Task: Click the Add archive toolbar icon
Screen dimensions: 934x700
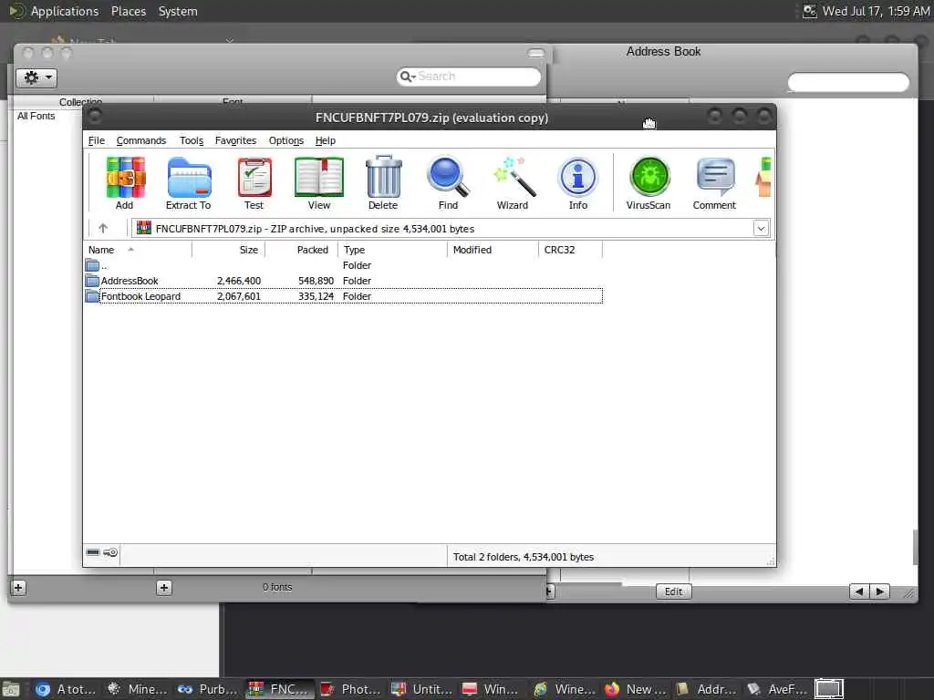Action: pos(125,177)
